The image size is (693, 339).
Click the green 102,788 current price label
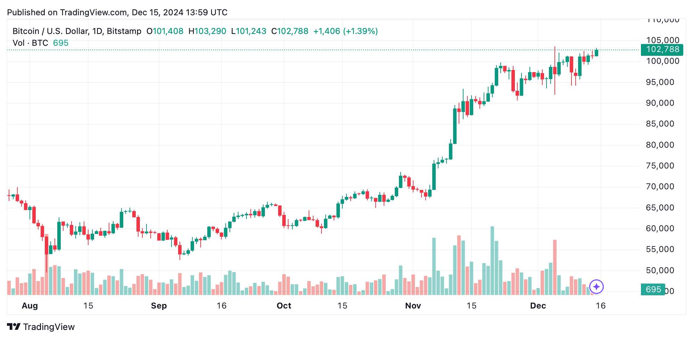(x=662, y=50)
